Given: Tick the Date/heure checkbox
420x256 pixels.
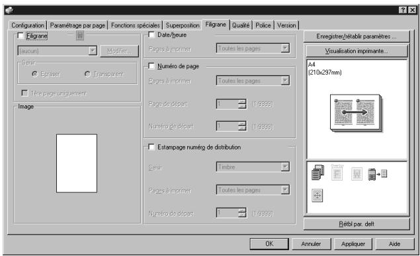Looking at the screenshot, I should coord(151,35).
